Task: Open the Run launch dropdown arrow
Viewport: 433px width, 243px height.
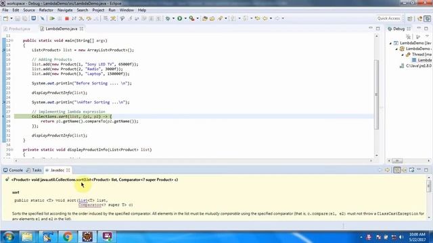Action: (x=185, y=18)
